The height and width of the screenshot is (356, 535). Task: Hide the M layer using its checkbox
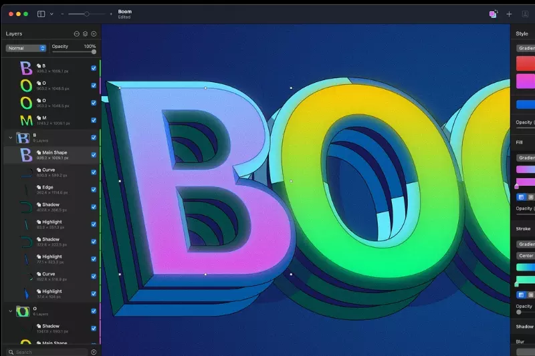click(x=94, y=120)
